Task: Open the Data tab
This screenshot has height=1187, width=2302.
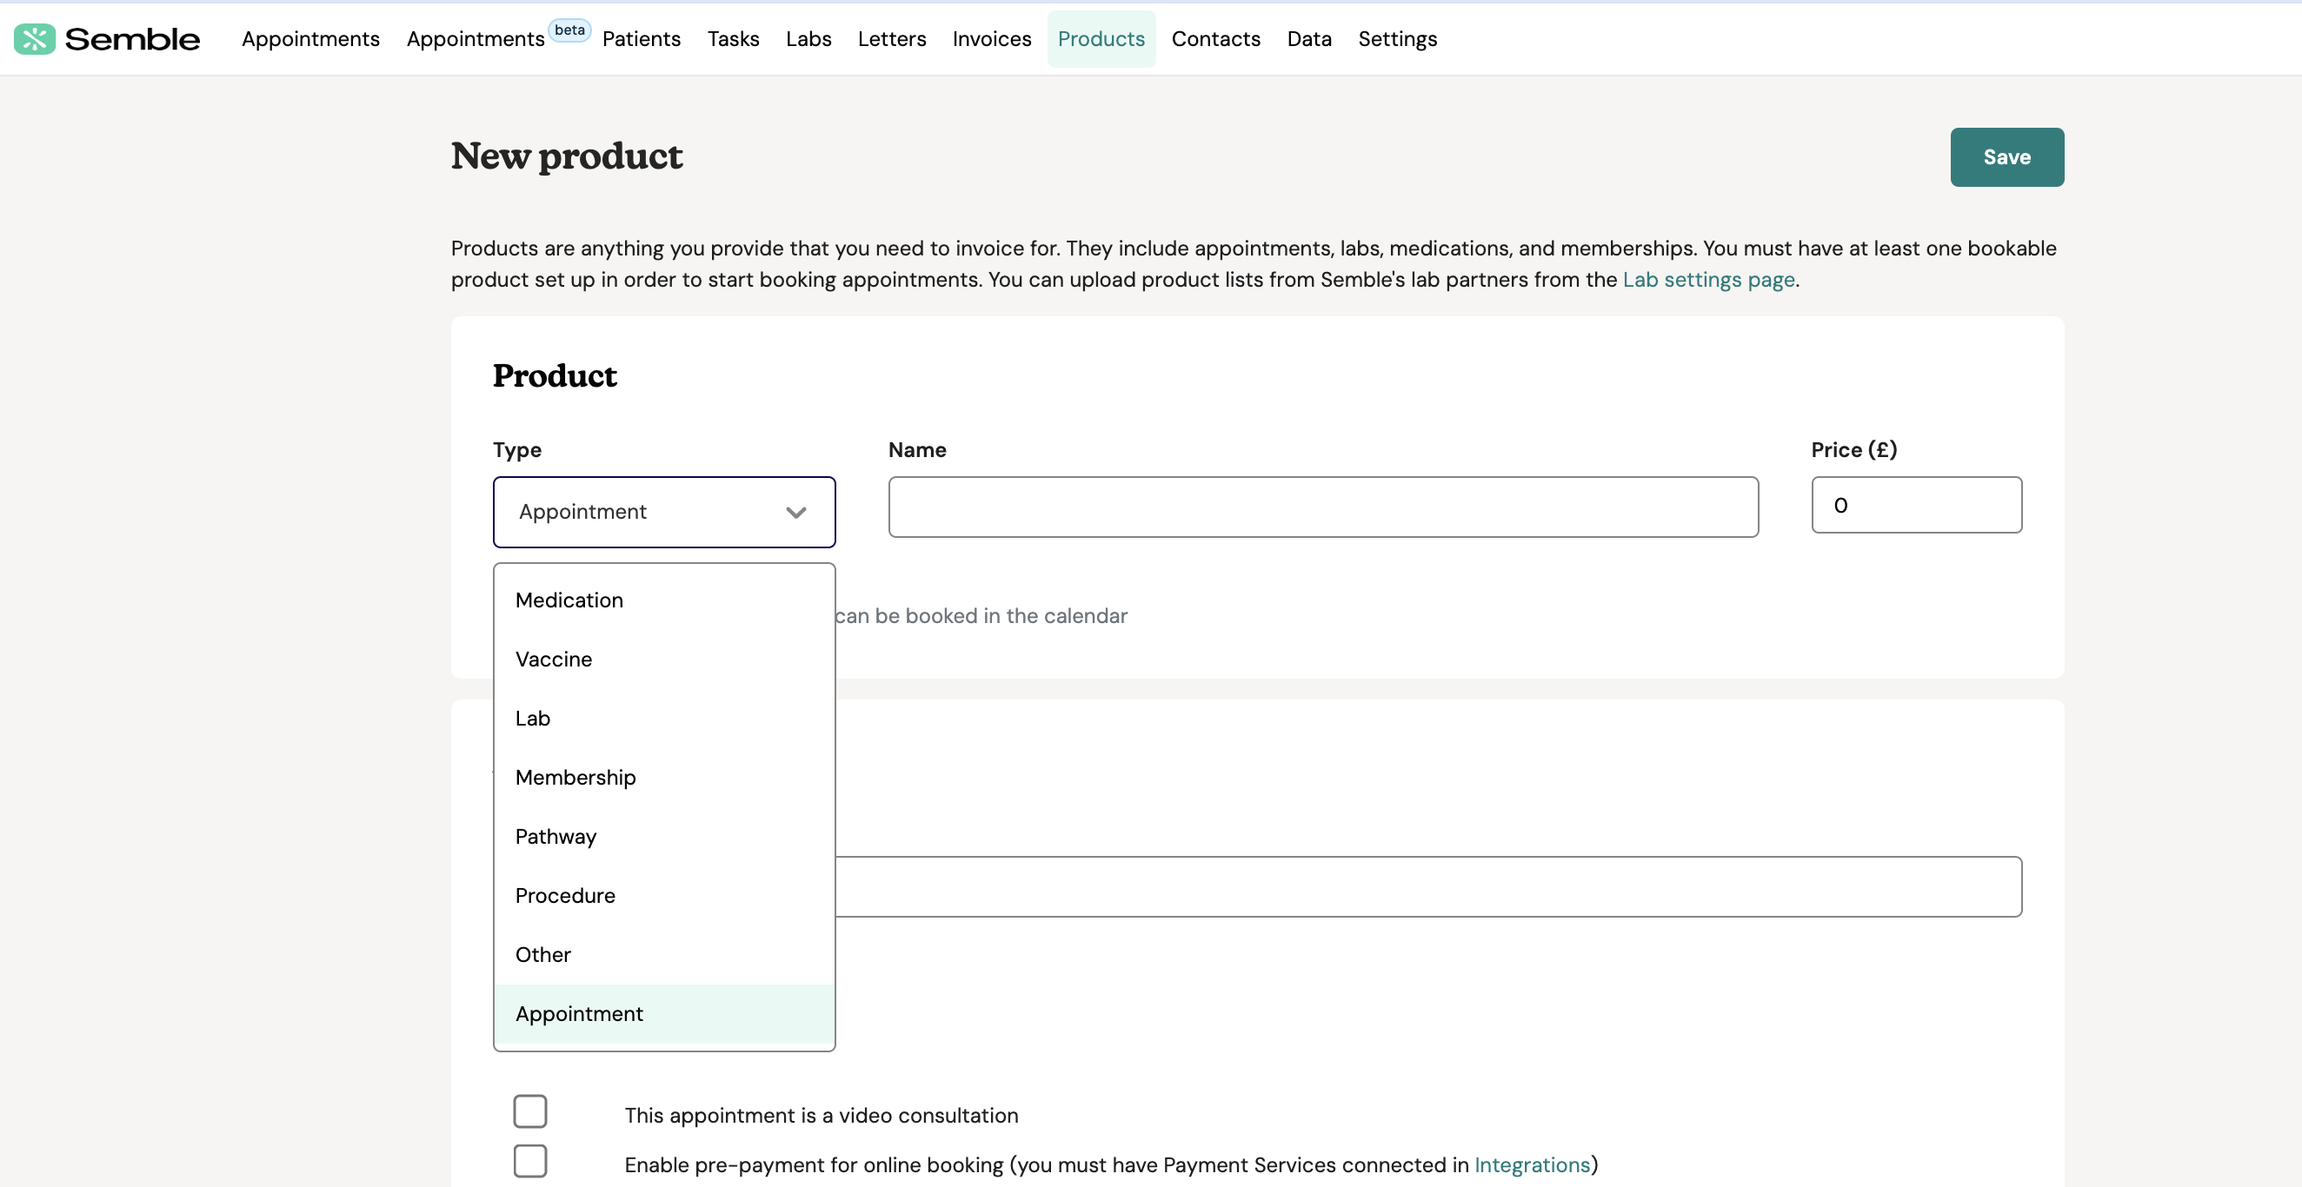Action: (1308, 39)
